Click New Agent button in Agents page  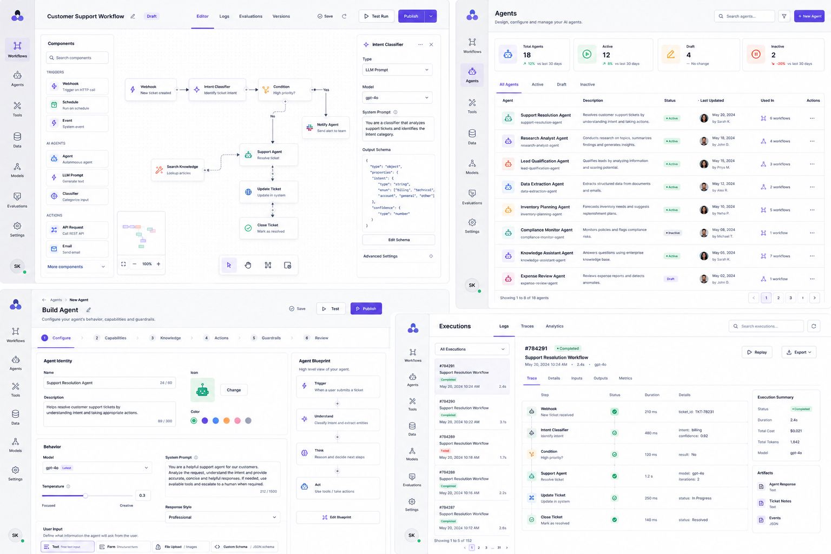(x=809, y=16)
